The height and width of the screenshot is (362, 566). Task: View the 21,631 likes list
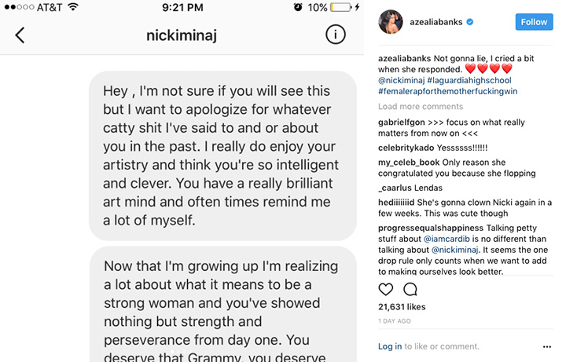point(402,307)
